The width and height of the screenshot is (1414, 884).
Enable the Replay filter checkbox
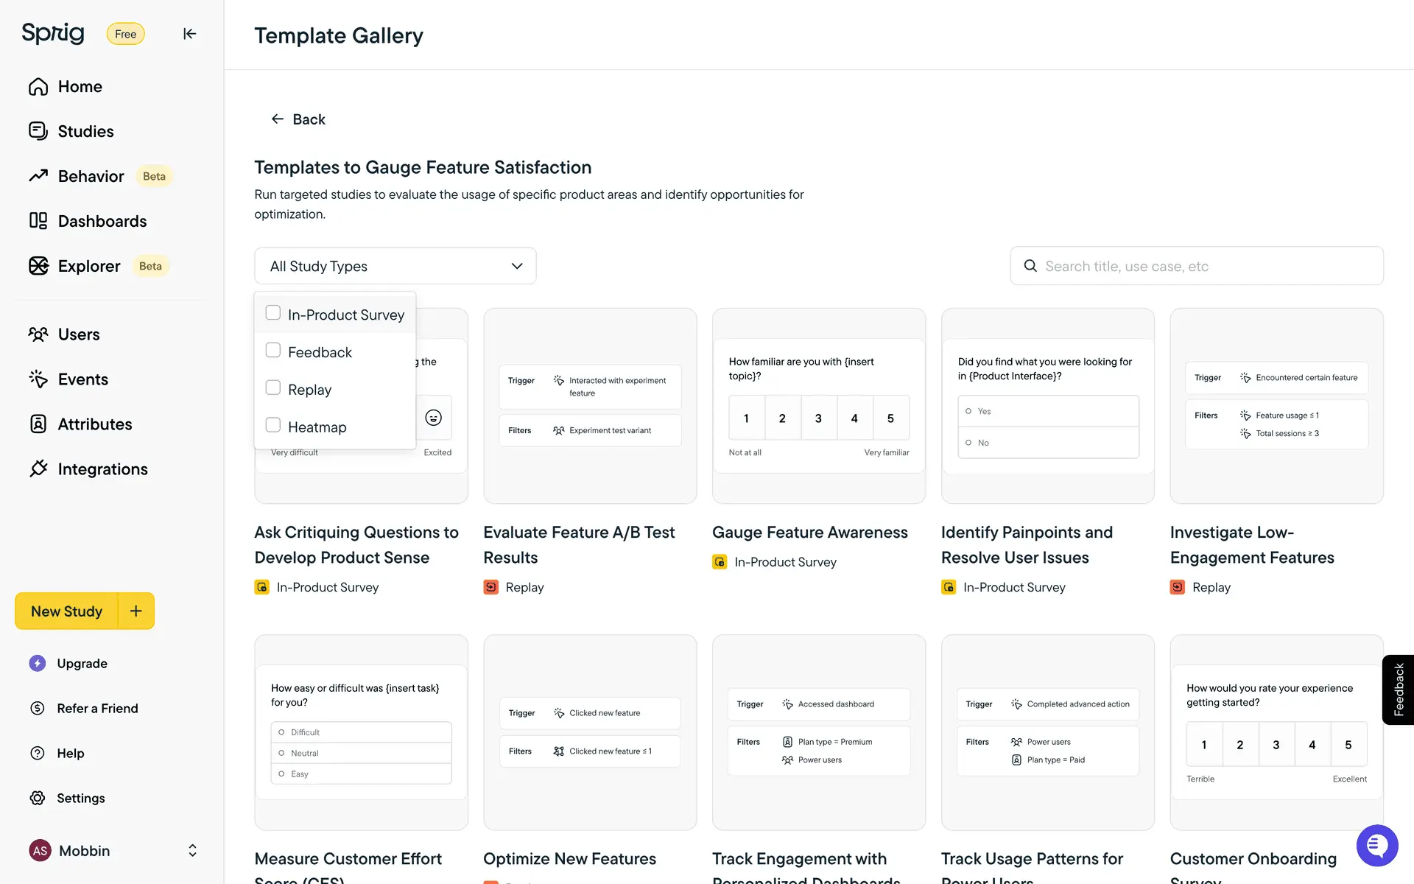pyautogui.click(x=273, y=388)
